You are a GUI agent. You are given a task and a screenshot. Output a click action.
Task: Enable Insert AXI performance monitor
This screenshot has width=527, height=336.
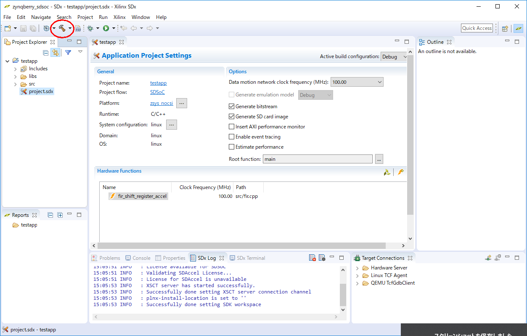point(231,127)
